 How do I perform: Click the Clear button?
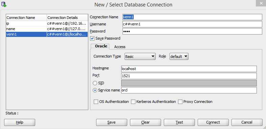click(x=146, y=122)
